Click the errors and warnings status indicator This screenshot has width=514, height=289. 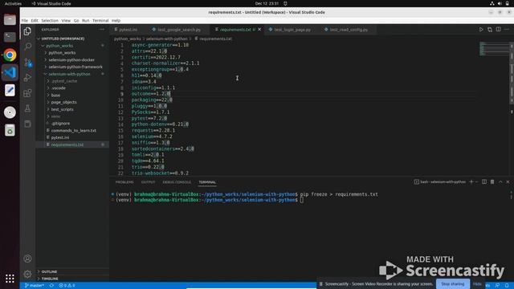67,286
